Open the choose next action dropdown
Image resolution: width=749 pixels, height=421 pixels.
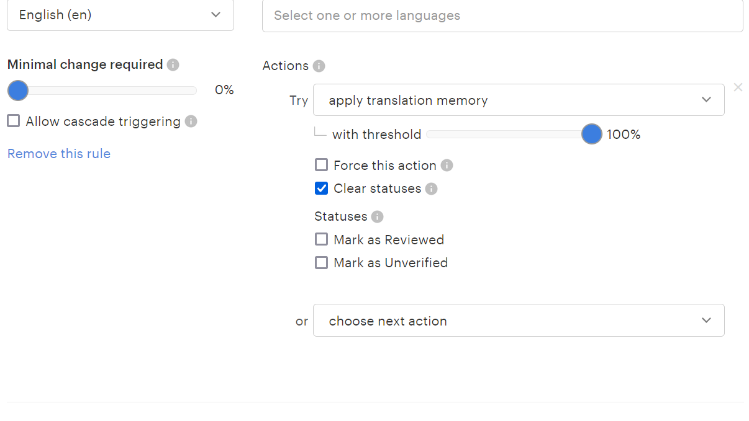coord(518,321)
